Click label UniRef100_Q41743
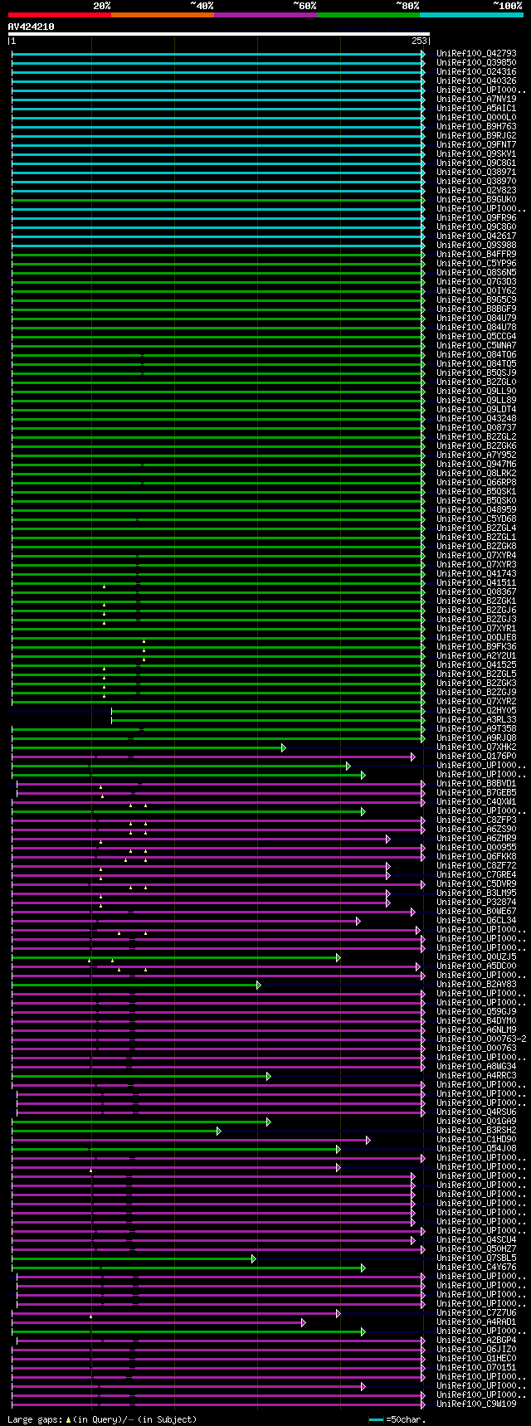 476,573
